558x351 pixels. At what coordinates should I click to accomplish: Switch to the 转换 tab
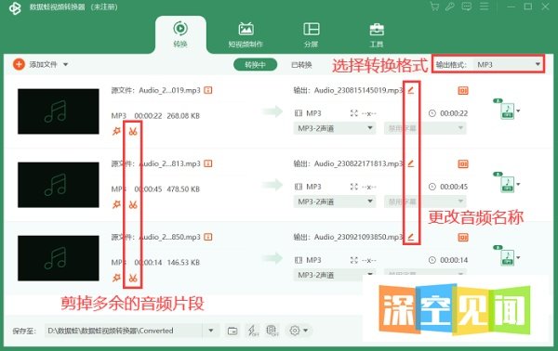180,34
